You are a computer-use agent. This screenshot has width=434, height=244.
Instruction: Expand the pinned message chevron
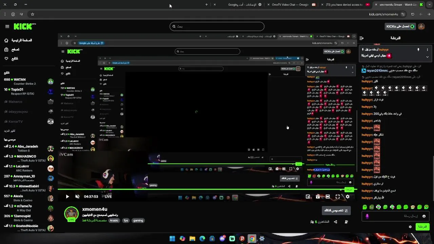[427, 57]
